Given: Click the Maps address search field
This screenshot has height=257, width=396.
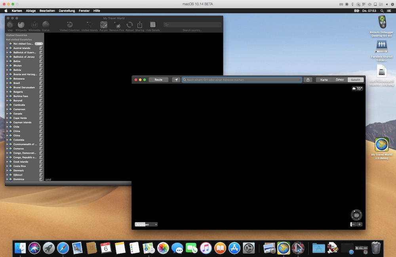Looking at the screenshot, I should point(242,80).
